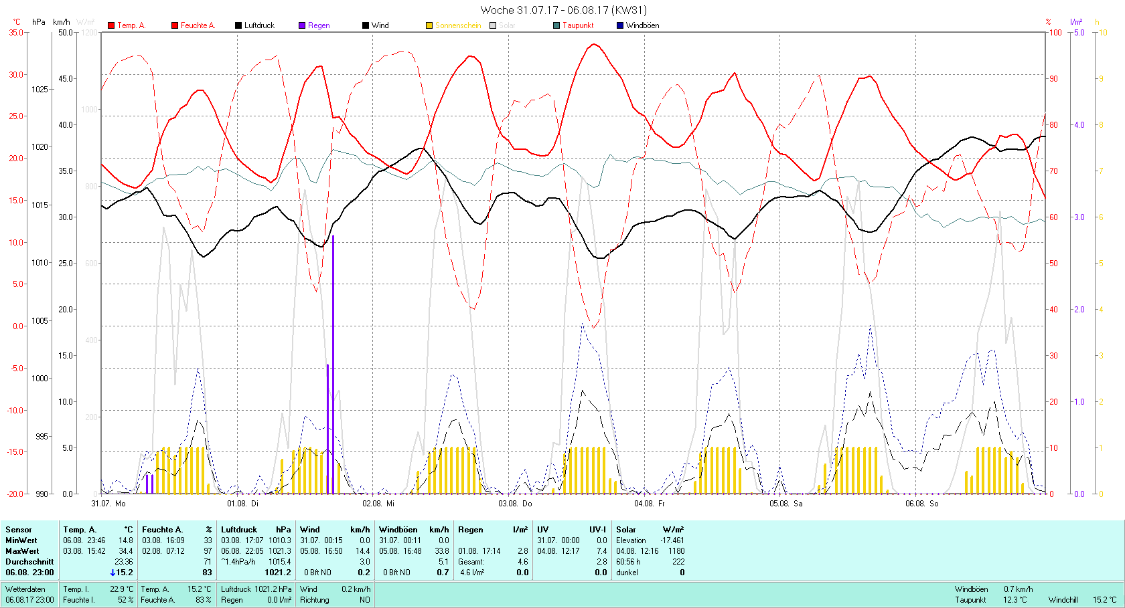Click the 'Luftdruck 1021.2 hPa' reading in bottom bar
The height and width of the screenshot is (608, 1125).
(256, 589)
